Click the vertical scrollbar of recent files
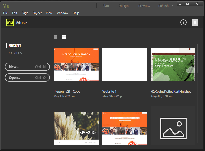 (197, 59)
